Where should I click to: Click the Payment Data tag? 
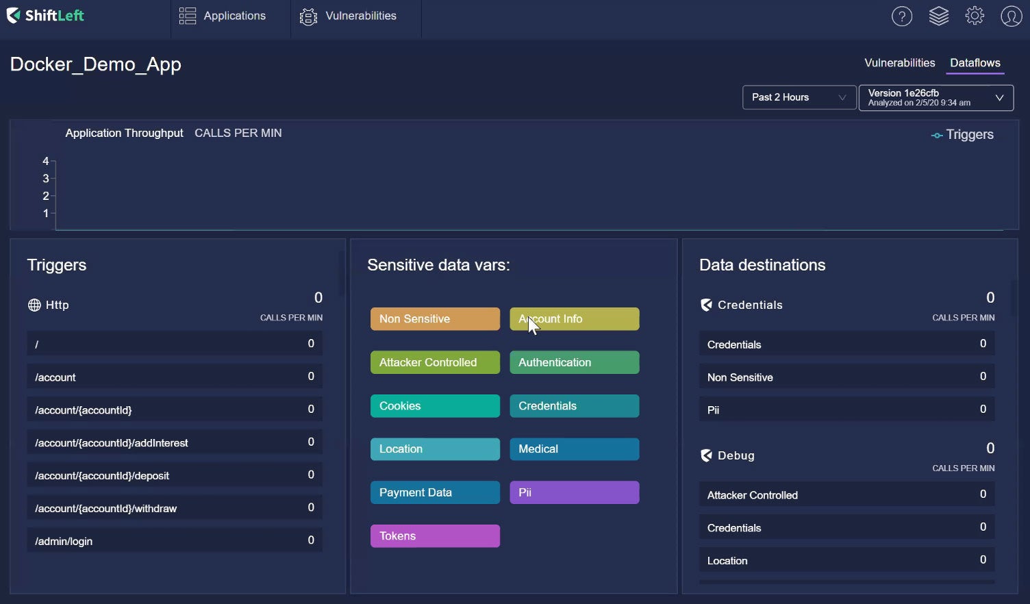(436, 492)
